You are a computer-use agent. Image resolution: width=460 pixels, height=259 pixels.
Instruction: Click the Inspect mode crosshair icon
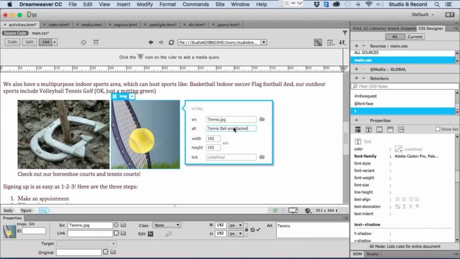click(84, 42)
